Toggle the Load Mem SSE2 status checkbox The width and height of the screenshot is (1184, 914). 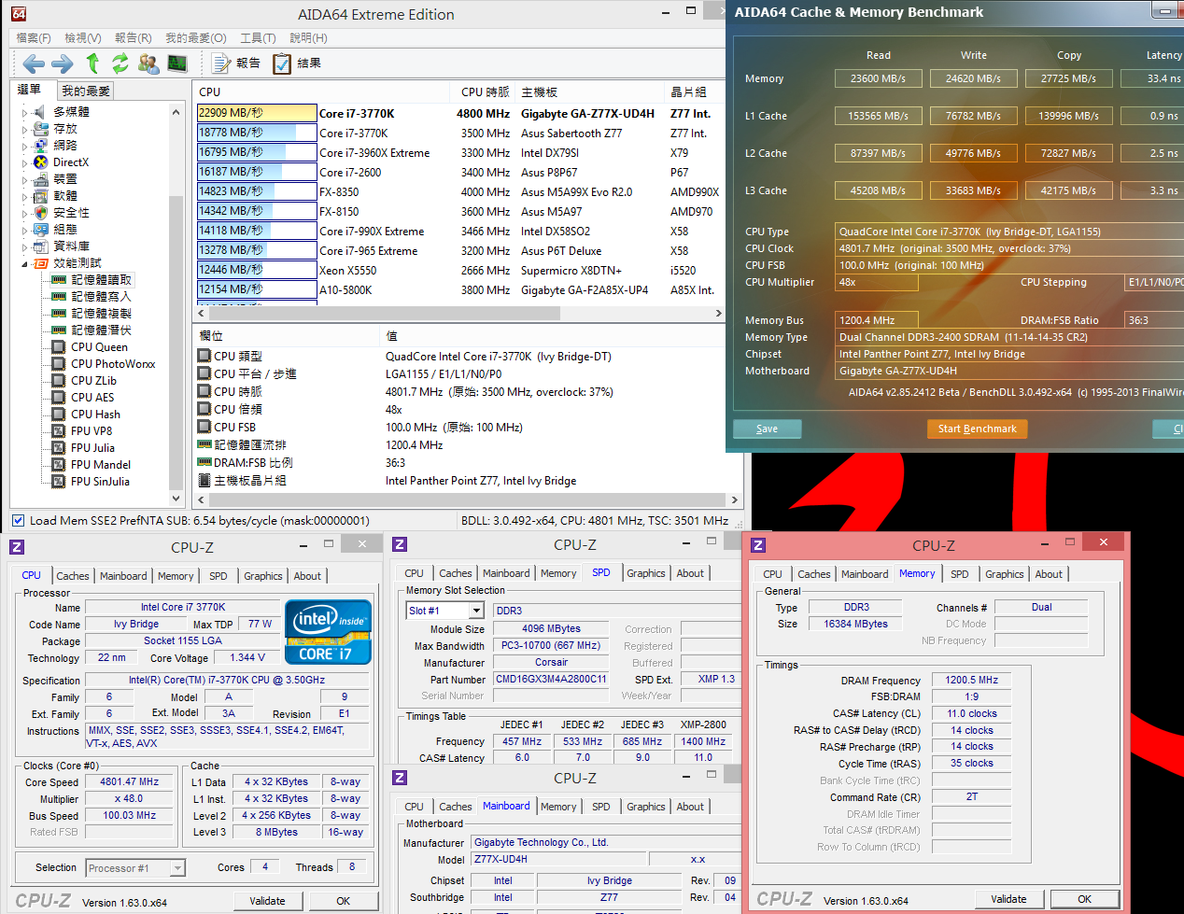click(x=18, y=521)
